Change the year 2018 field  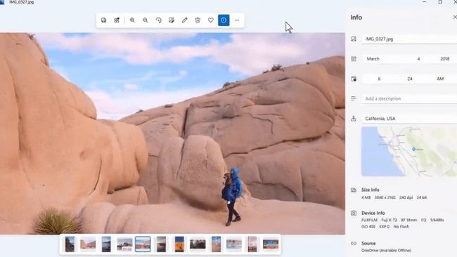[445, 59]
